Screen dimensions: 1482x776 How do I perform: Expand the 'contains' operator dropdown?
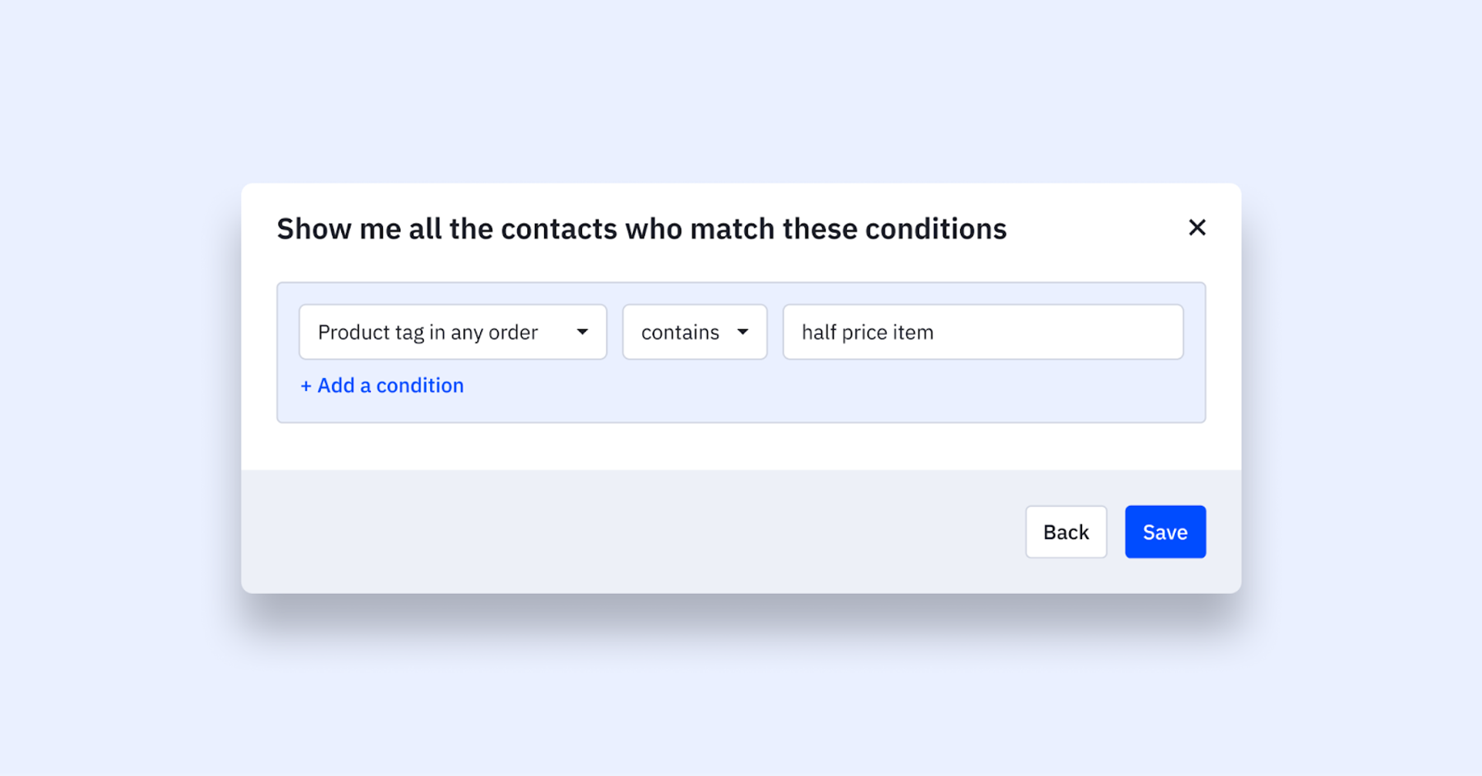tap(694, 332)
